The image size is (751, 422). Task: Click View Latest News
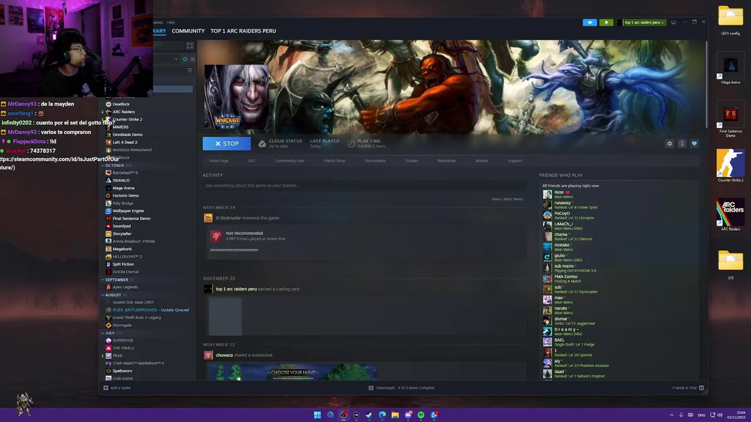(508, 199)
